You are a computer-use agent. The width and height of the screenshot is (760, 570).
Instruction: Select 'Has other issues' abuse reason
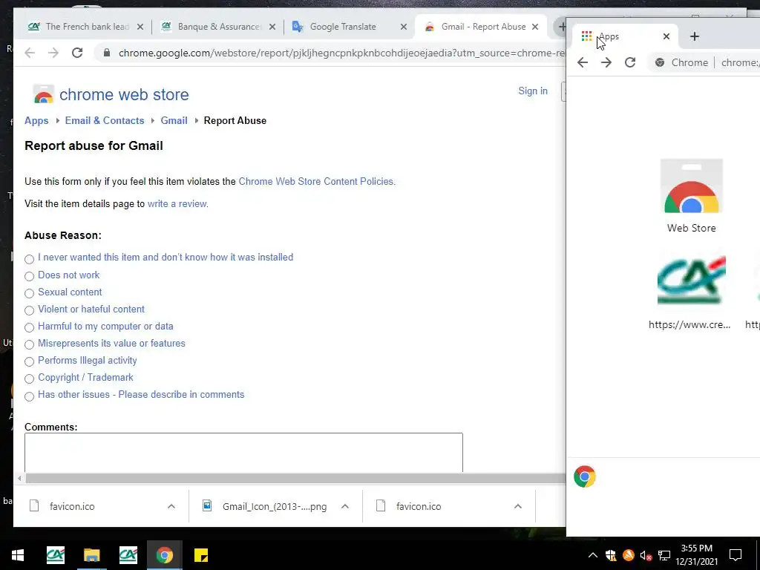[29, 396]
